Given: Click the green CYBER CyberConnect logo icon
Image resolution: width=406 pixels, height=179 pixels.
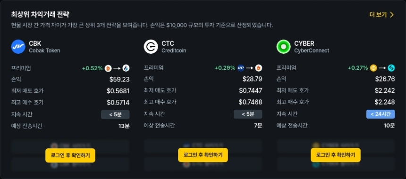Looking at the screenshot, I should [x=284, y=47].
